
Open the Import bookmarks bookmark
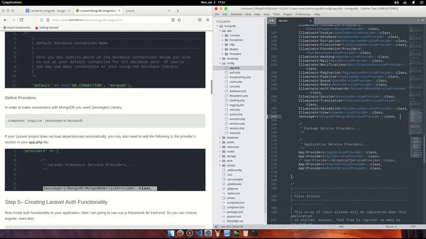click(x=17, y=27)
